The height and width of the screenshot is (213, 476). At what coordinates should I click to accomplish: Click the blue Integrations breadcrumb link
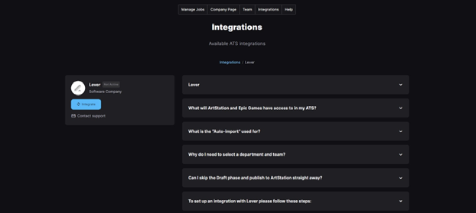coord(230,62)
